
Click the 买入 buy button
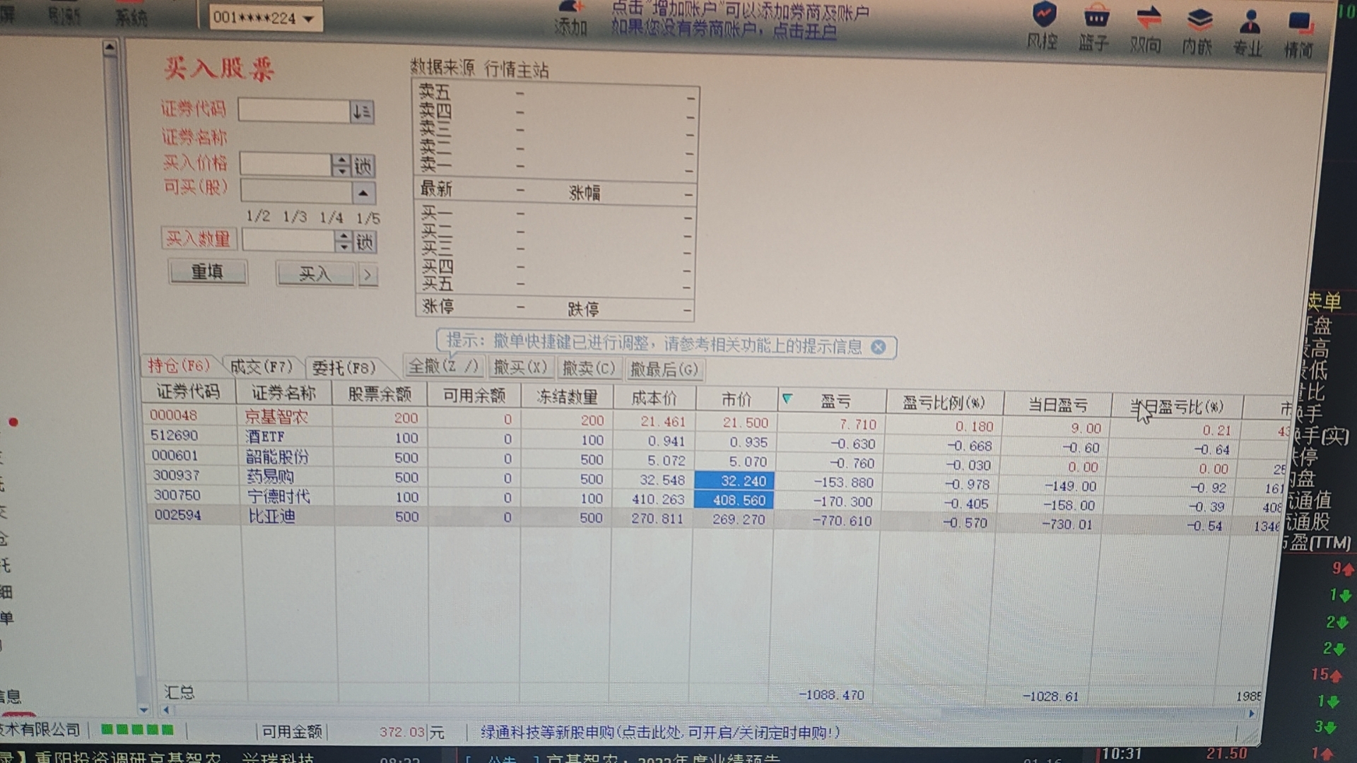pyautogui.click(x=315, y=274)
